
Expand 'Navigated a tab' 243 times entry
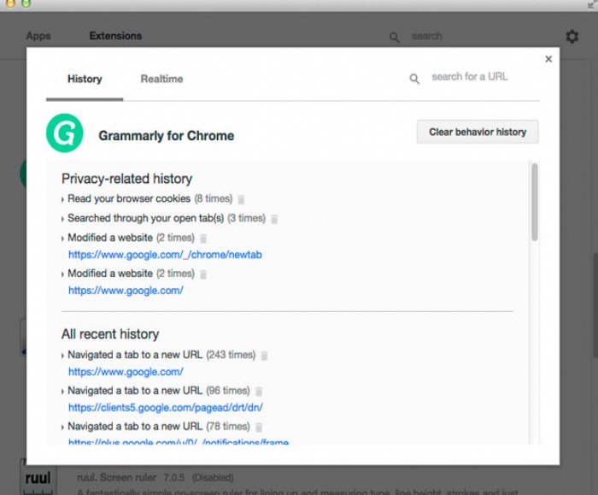point(63,355)
